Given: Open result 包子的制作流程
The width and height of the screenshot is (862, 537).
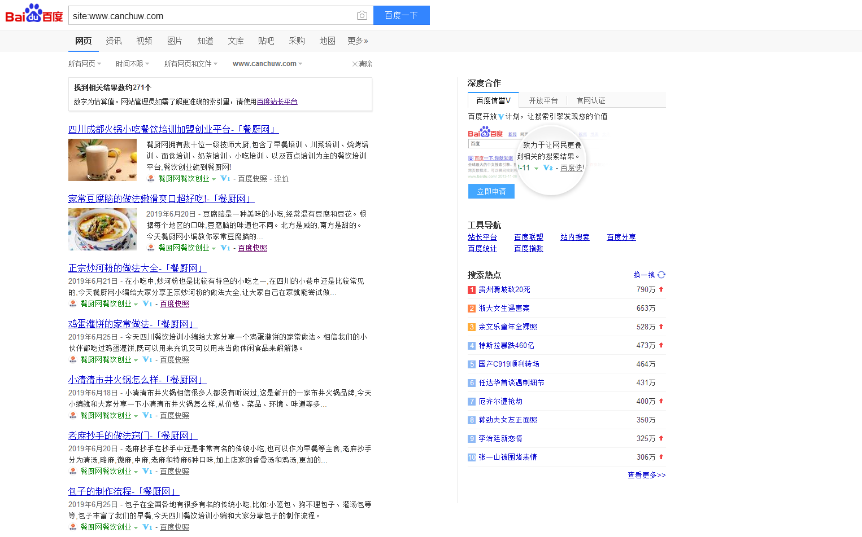Looking at the screenshot, I should (124, 491).
